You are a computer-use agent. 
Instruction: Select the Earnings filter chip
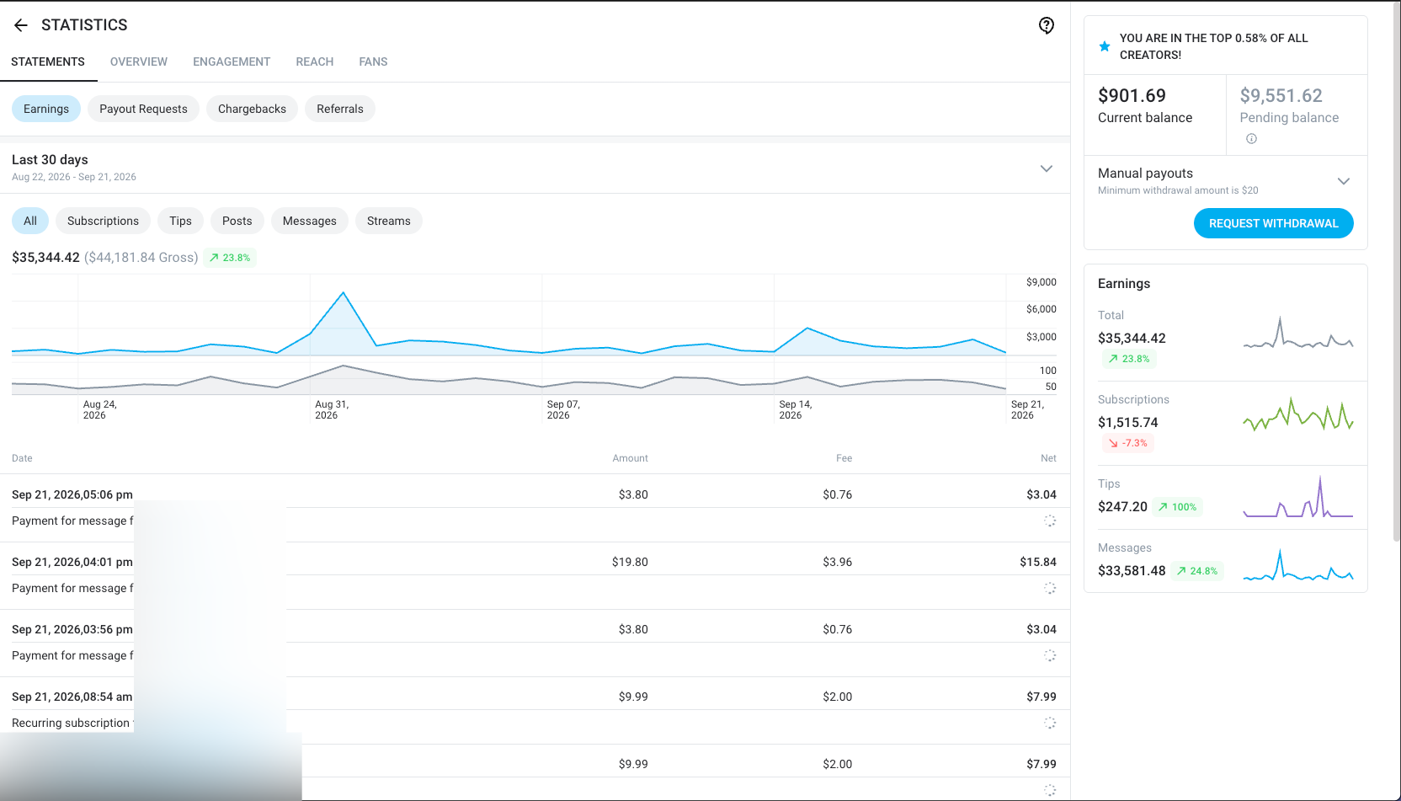coord(46,109)
